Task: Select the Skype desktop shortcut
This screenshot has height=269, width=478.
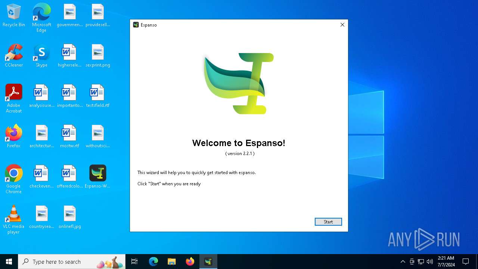Action: 41,56
